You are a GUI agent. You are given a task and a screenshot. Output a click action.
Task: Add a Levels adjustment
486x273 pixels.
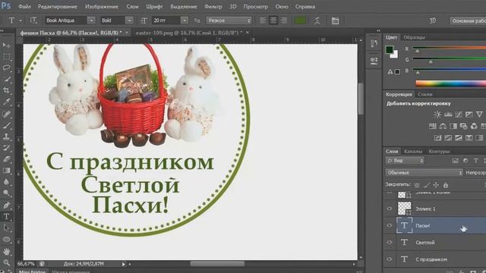point(448,115)
